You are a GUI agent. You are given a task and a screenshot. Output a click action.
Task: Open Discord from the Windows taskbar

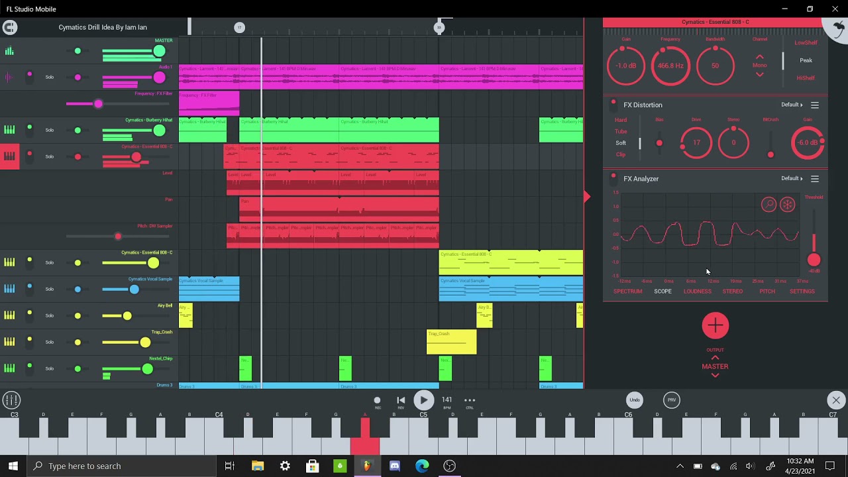(x=395, y=466)
